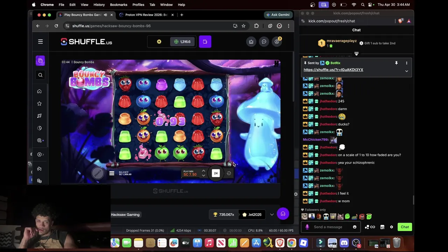This screenshot has width=448, height=252.
Task: Open the Shuffle hamburger menu
Action: 40,42
